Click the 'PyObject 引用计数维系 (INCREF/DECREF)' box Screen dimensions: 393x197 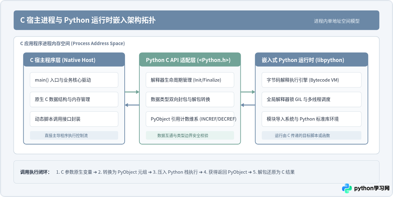[190, 119]
